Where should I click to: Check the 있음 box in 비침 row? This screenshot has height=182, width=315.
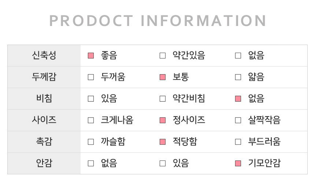click(91, 99)
